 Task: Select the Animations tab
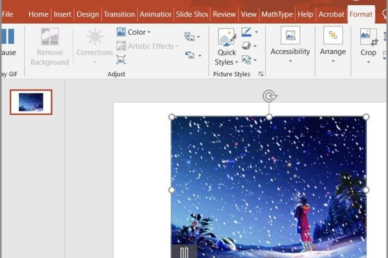(x=155, y=14)
